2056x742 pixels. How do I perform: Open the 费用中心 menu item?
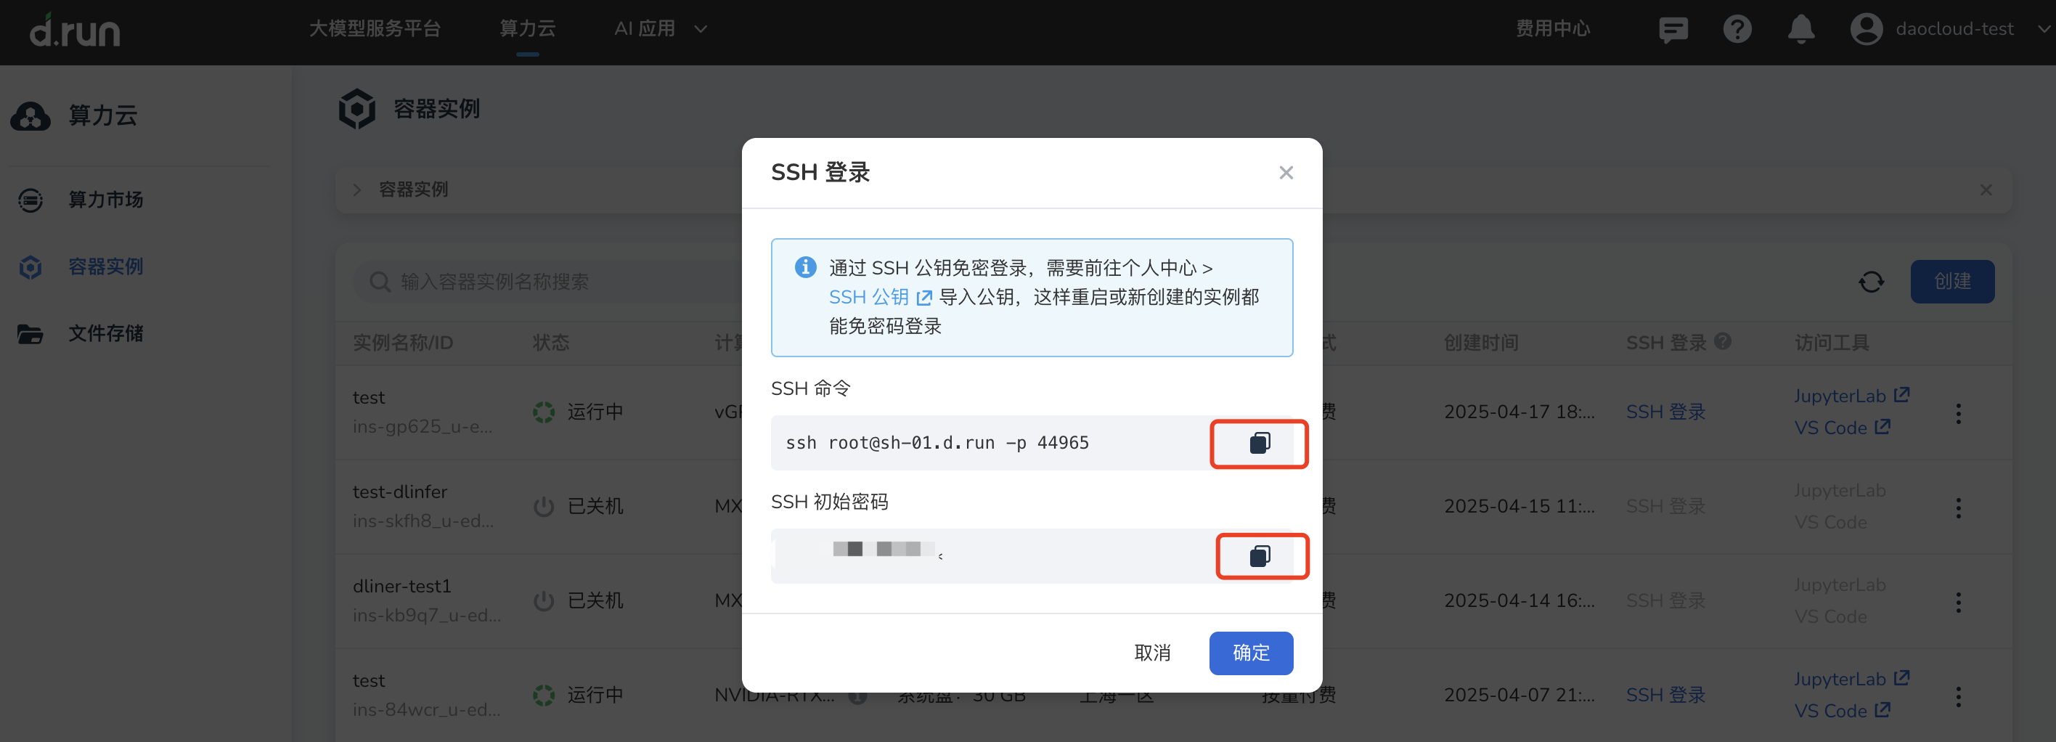tap(1551, 29)
